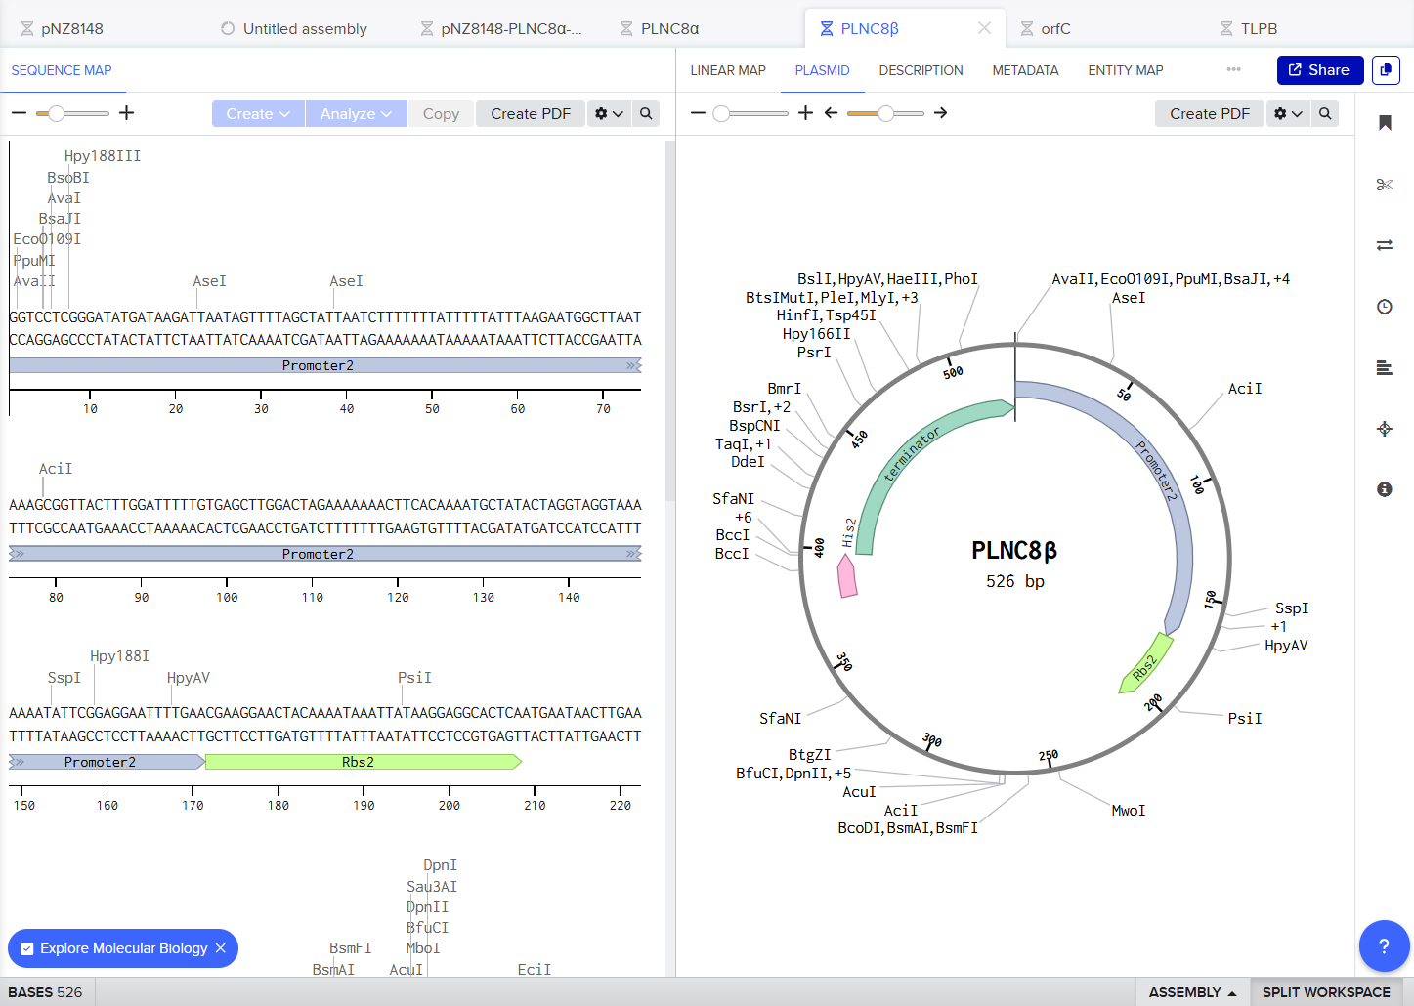Click the DdeI enzyme label on plasmid
The image size is (1414, 1006).
pos(749,461)
